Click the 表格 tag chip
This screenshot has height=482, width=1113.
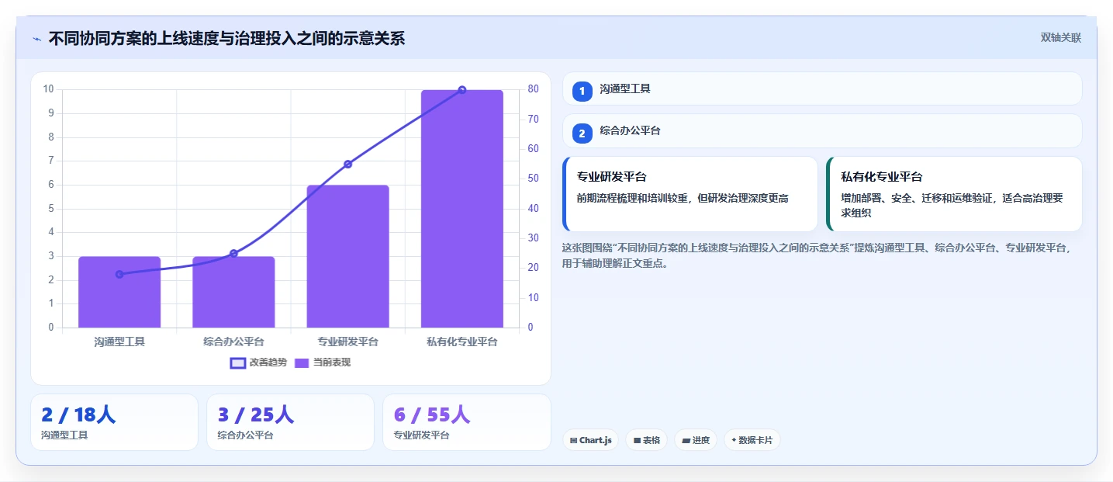click(x=646, y=440)
